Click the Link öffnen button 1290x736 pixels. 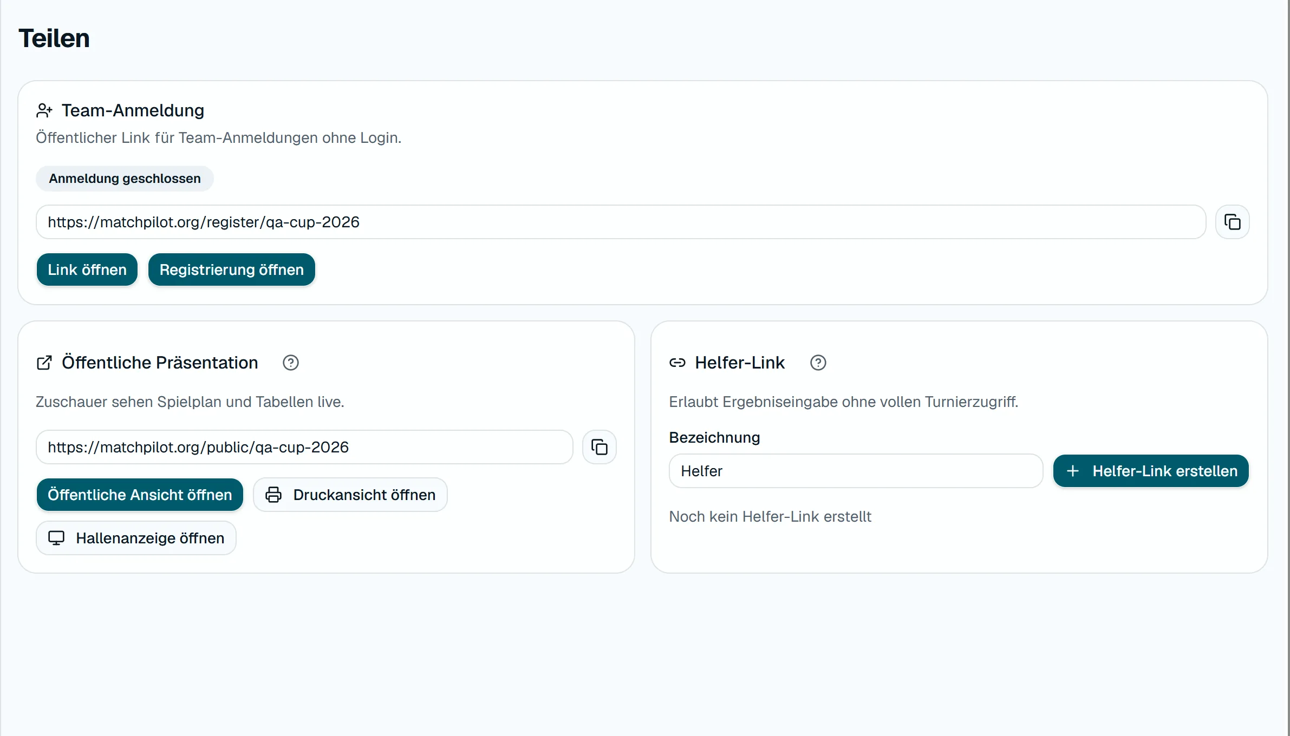pos(87,270)
